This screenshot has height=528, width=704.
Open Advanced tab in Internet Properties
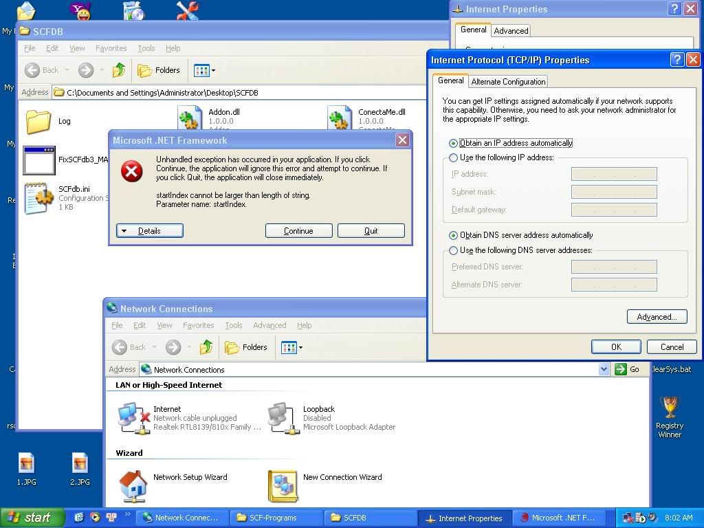click(511, 30)
